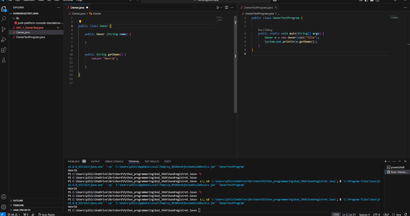Click the Run code lens above main
Viewport: 410px width, 216px height.
260,30
